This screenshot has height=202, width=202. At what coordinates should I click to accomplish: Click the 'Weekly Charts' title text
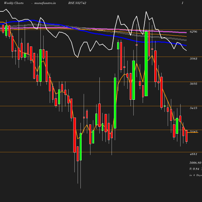(14, 3)
